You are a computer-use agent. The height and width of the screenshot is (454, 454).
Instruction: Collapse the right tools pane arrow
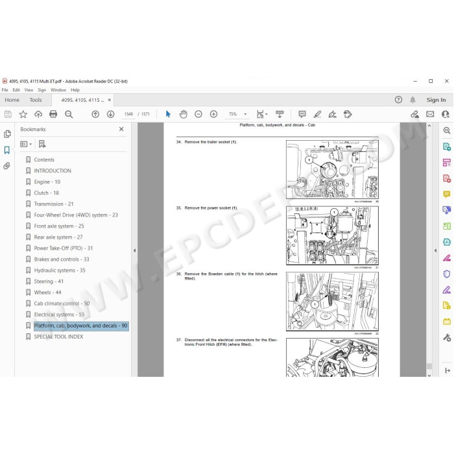(435, 250)
